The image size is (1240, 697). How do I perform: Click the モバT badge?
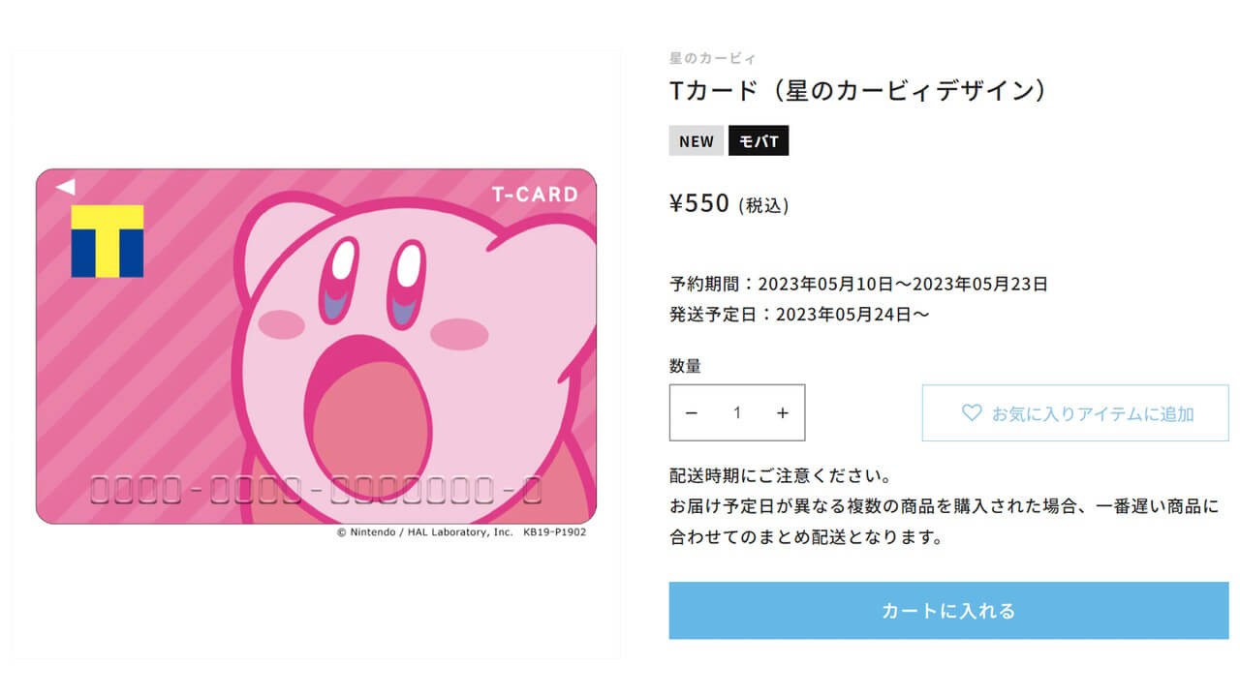click(x=759, y=140)
